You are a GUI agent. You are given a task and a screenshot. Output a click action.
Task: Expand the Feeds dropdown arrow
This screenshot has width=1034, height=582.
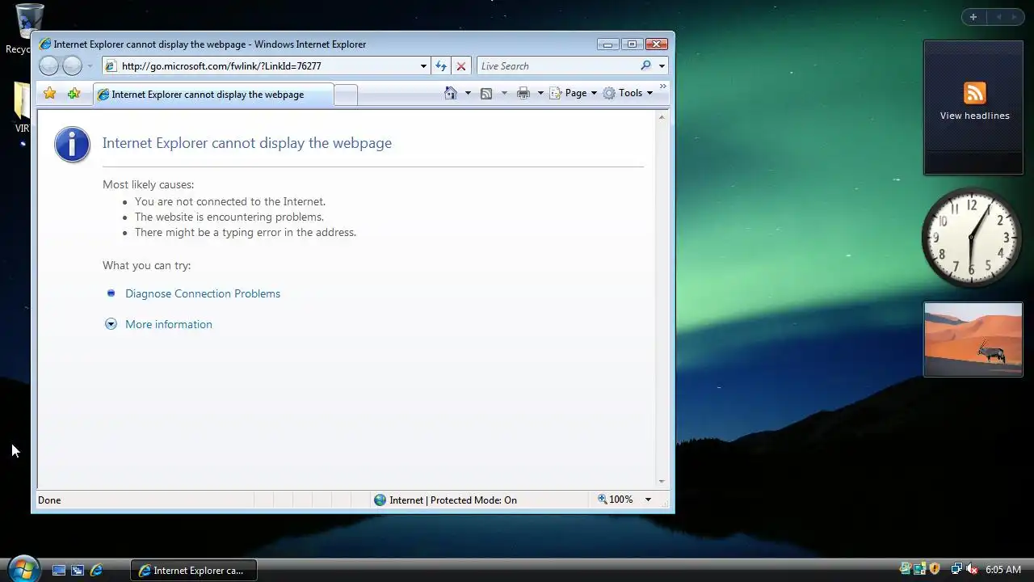point(504,93)
